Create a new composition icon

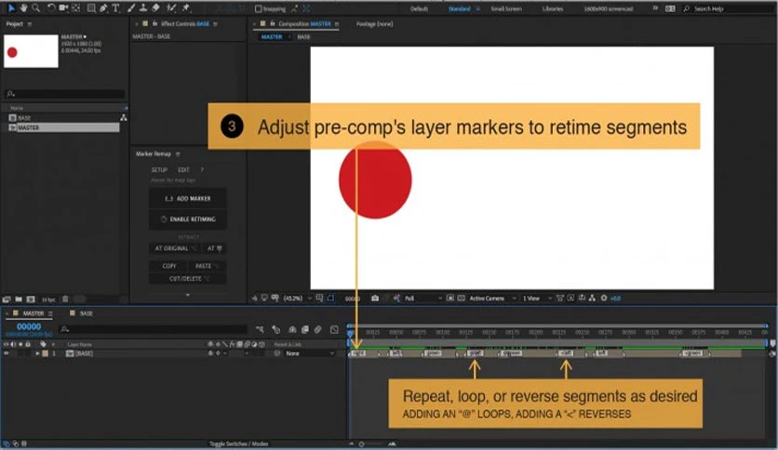[31, 299]
